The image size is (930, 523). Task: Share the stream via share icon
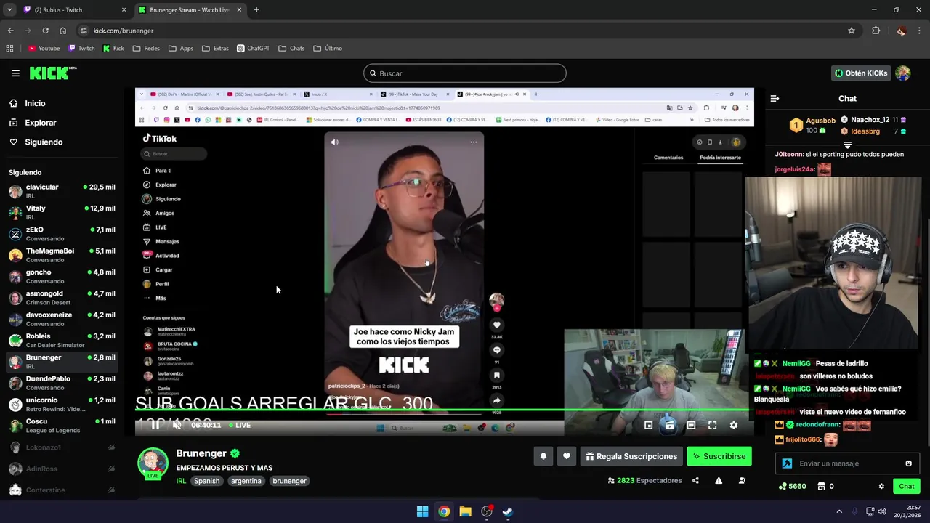pos(695,480)
